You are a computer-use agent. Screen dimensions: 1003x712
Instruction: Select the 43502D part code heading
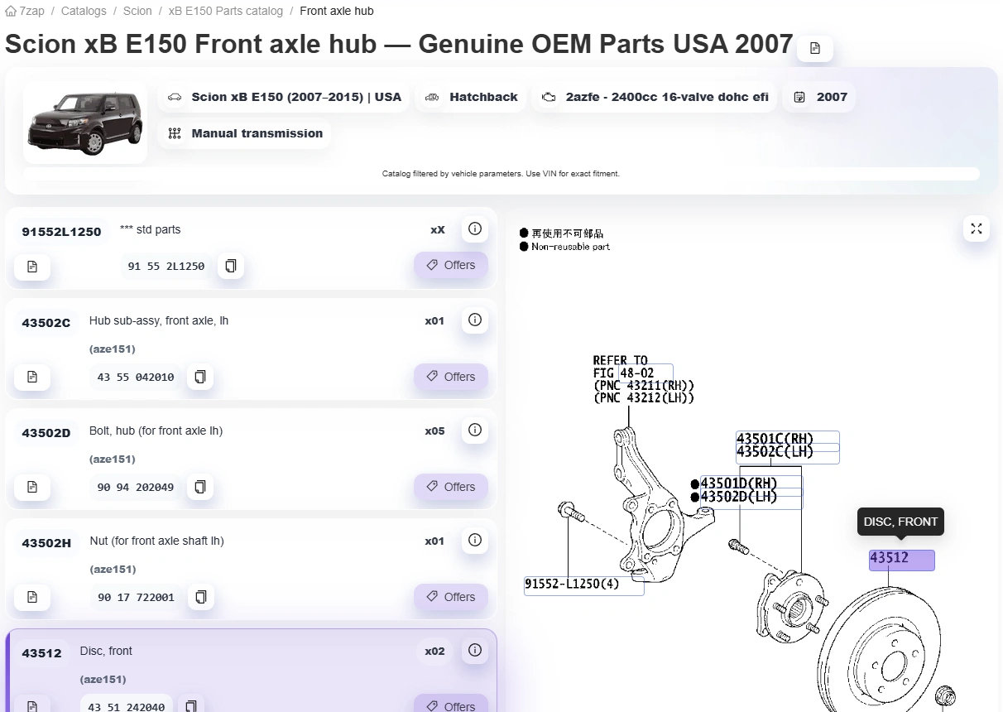click(x=46, y=432)
